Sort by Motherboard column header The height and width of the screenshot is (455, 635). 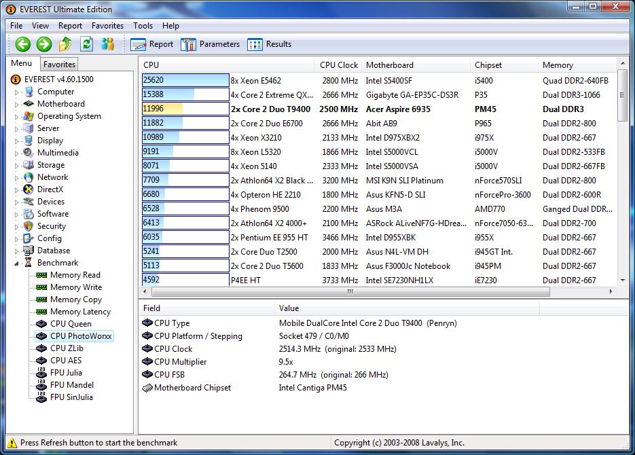point(416,65)
